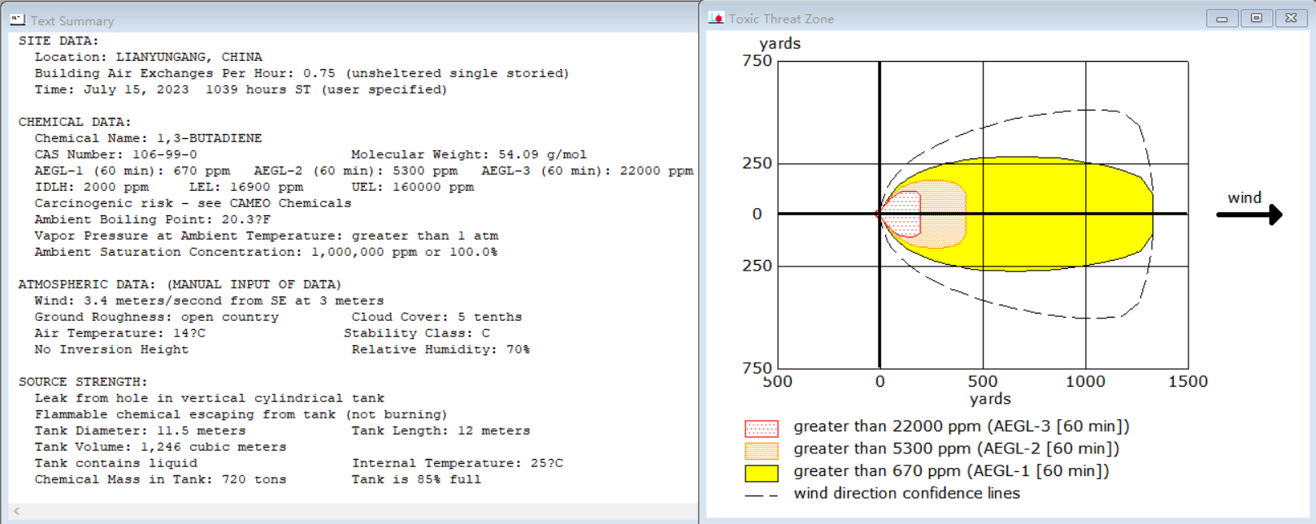
Task: Click 'Molecular Weight: 54.09 g/mol' text
Action: tap(469, 154)
